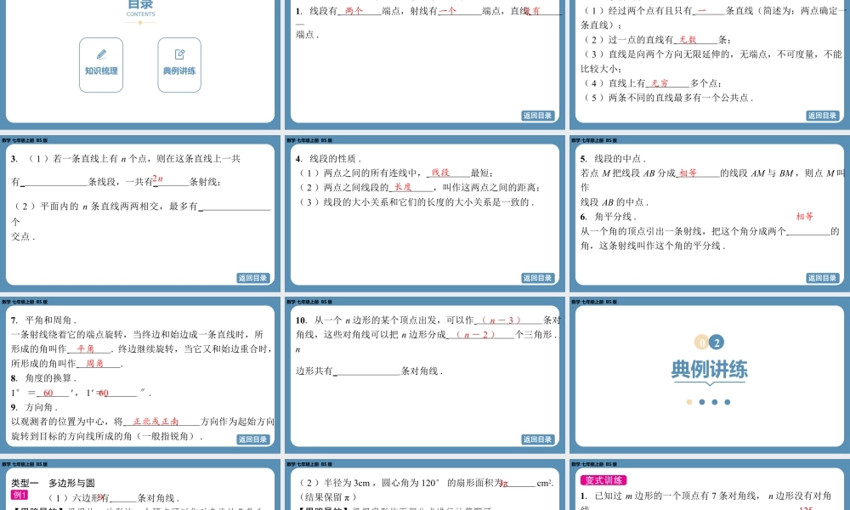
Task: Open the 典例讲练 navigation card
Action: point(178,65)
